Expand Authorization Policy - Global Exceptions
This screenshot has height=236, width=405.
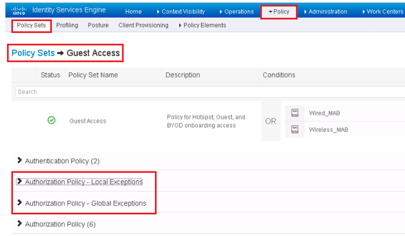(x=82, y=203)
